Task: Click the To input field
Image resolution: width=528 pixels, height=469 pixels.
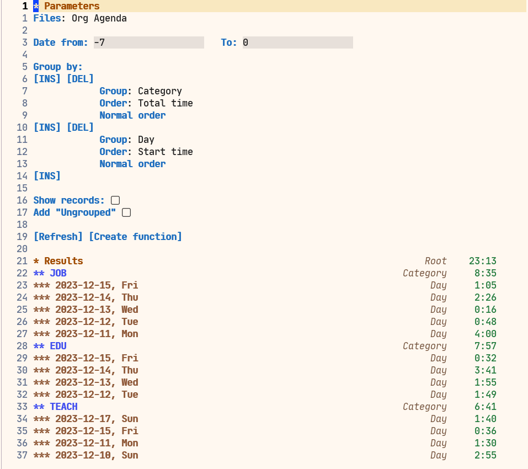Action: (298, 42)
